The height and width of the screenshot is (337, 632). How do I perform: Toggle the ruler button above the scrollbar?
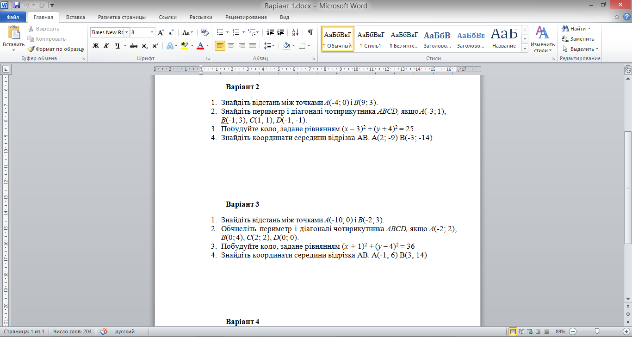click(x=628, y=70)
